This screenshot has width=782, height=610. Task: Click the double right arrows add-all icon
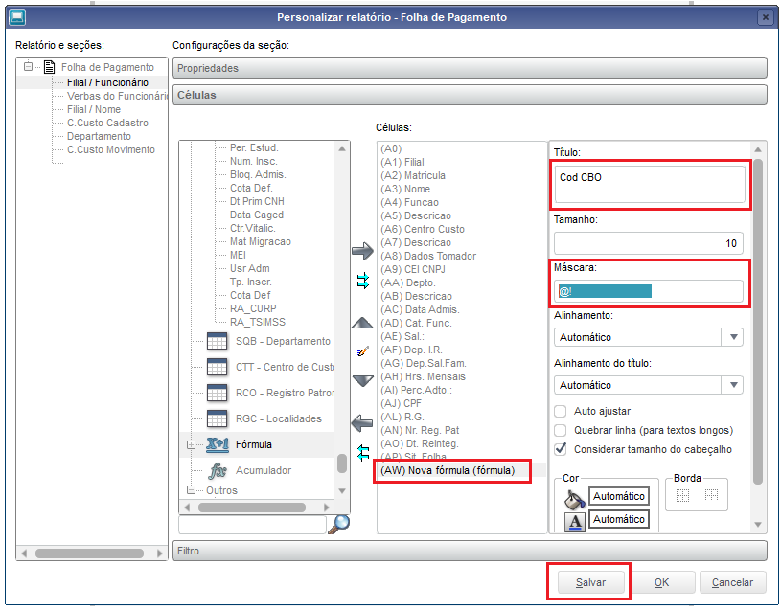pyautogui.click(x=363, y=282)
